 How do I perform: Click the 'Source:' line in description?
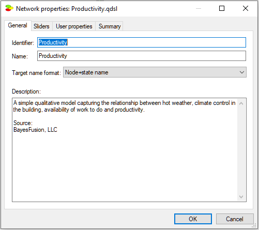click(23, 123)
